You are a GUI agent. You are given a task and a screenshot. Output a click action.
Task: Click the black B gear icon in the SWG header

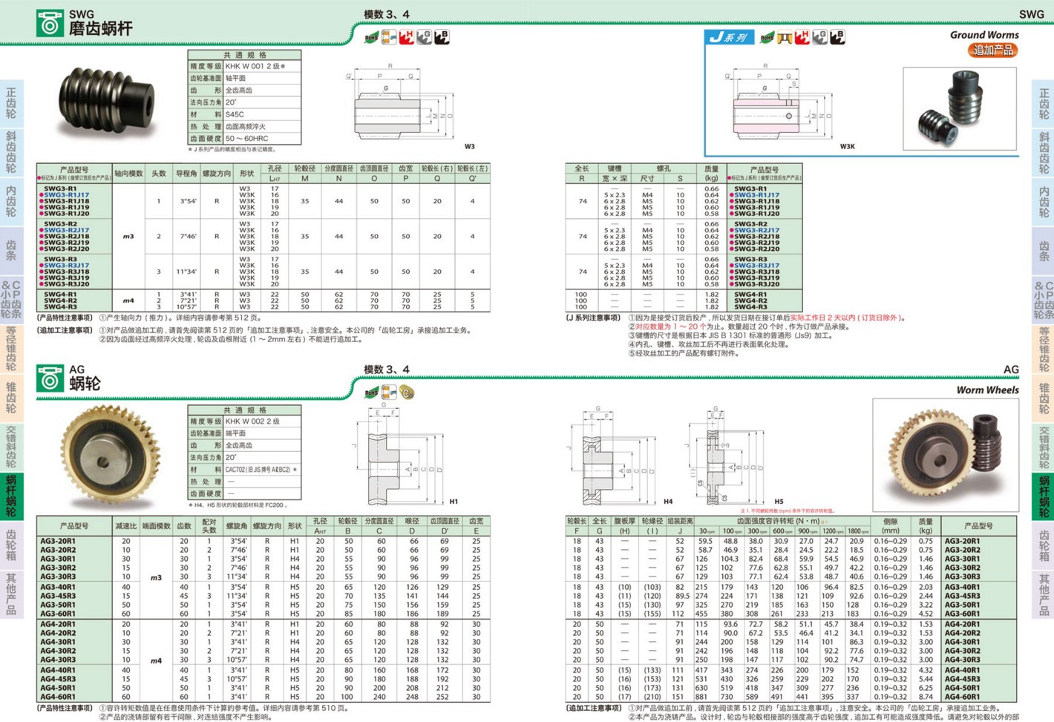[442, 37]
